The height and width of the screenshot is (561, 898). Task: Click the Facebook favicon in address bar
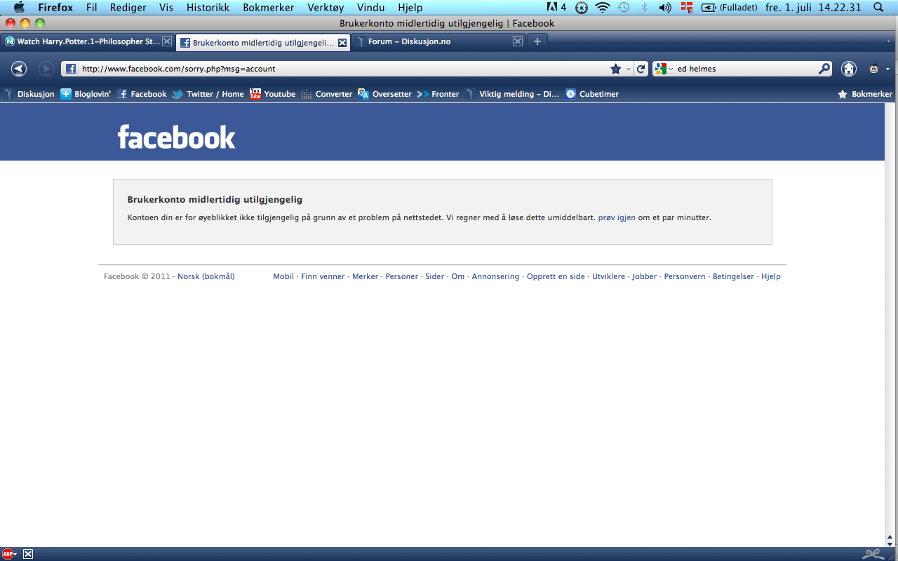click(71, 69)
